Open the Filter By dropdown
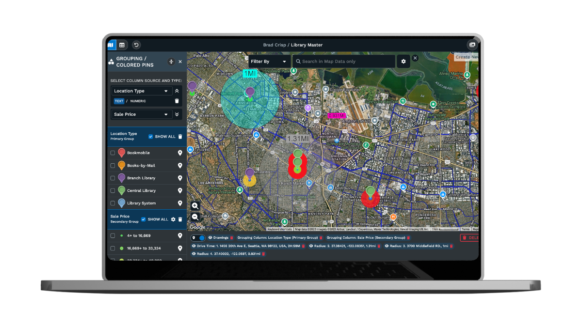The height and width of the screenshot is (327, 582). [x=269, y=62]
